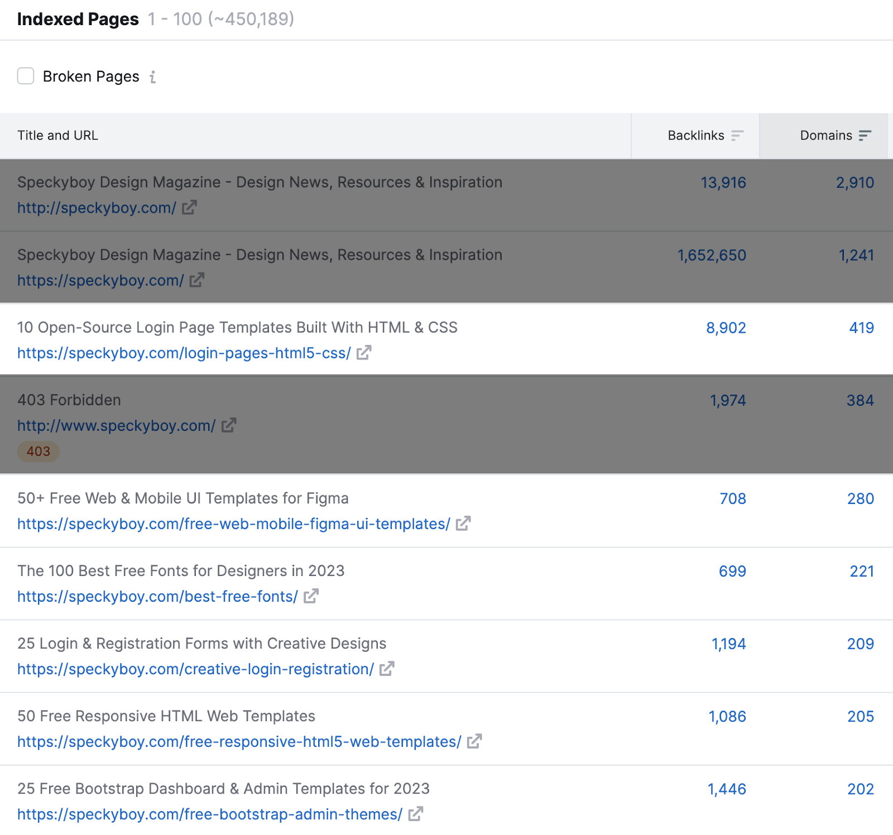Screen dimensions: 893x835
Task: Select title '25 Login & Registration Forms'
Action: (x=201, y=644)
